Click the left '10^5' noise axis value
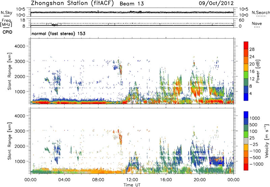Viewport: 270px width, 187px height. pyautogui.click(x=21, y=9)
